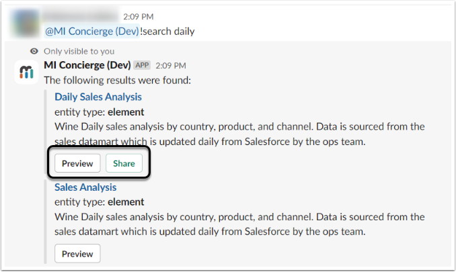
Task: Open the Daily Sales Analysis result link
Action: click(98, 97)
